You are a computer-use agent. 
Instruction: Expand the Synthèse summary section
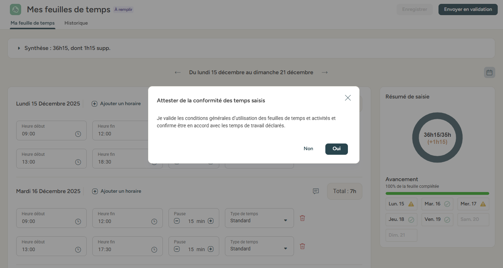(19, 48)
